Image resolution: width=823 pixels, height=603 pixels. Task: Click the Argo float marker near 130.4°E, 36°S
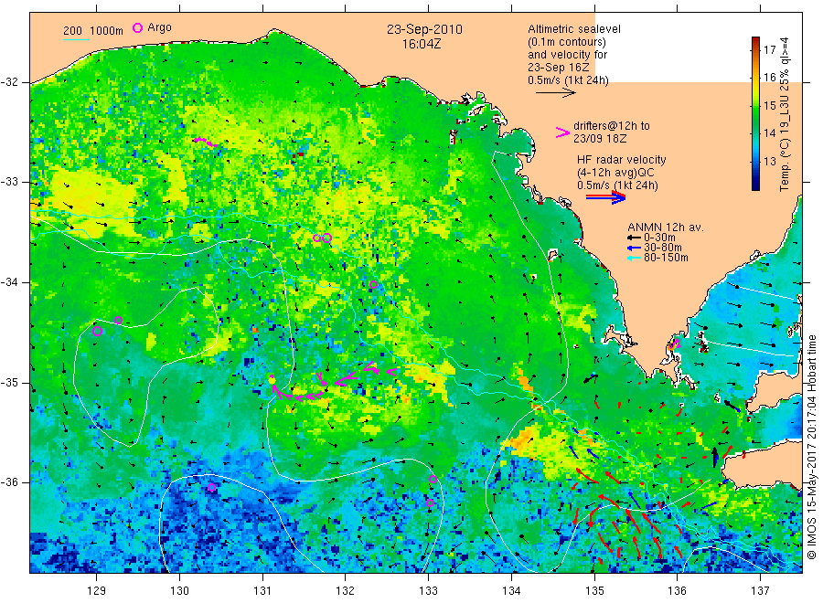pyautogui.click(x=211, y=487)
